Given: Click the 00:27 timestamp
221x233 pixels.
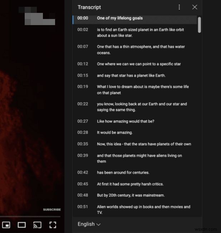Looking at the screenshot, I should [83, 121].
